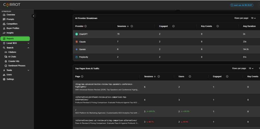Screen dimensions: 260x129
Task: Select the ChatGPT provider row
Action: tap(167, 34)
